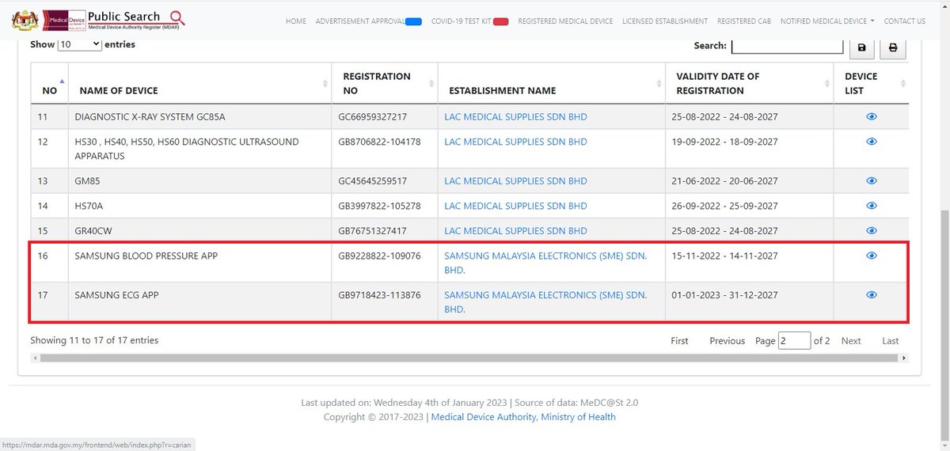This screenshot has height=451, width=950.
Task: Open LAC Medical Supplies link for GM85 row
Action: pyautogui.click(x=515, y=181)
